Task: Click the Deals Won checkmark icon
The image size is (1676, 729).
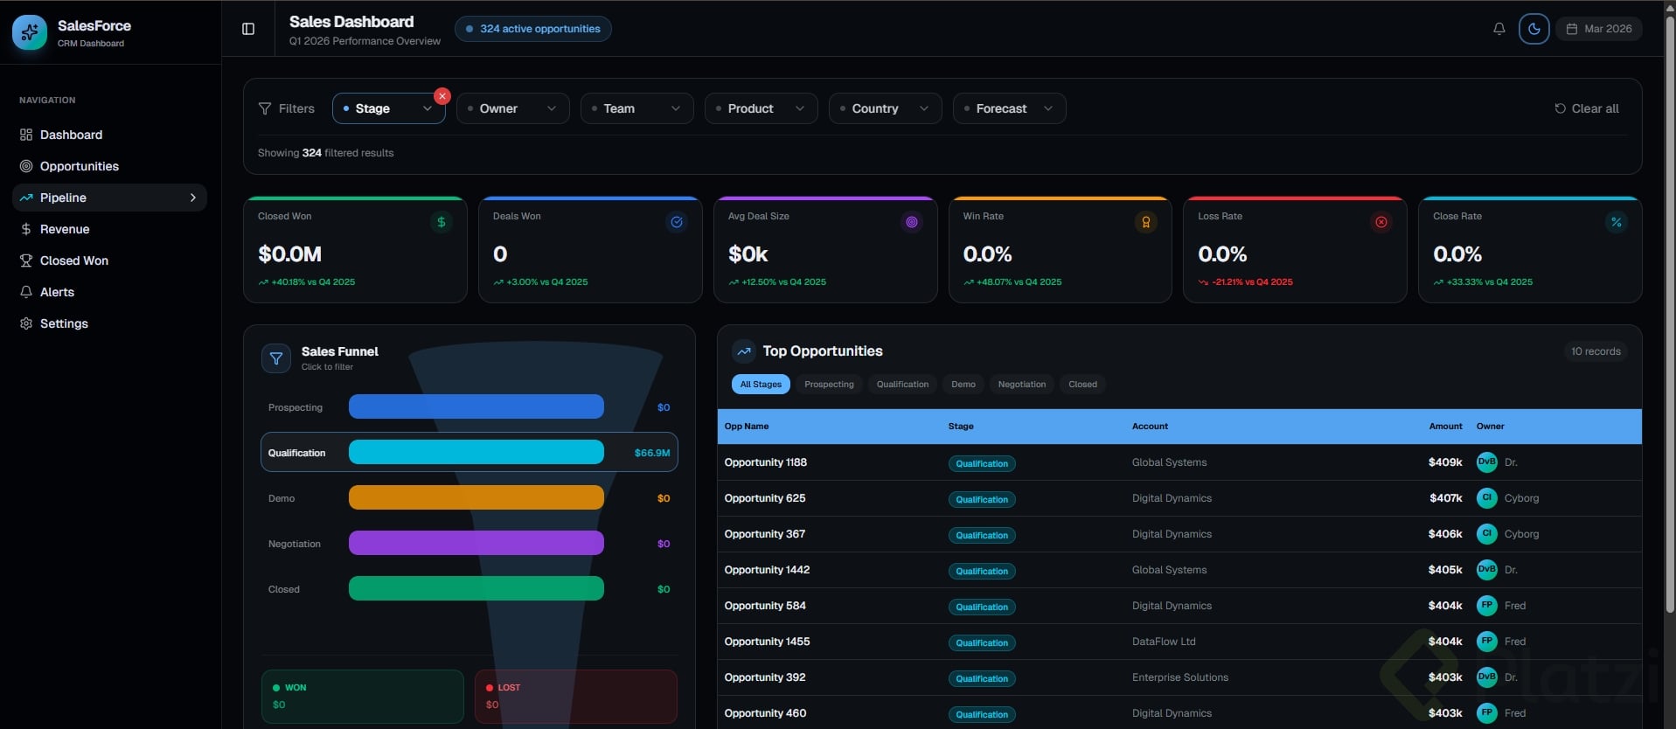Action: pyautogui.click(x=677, y=222)
